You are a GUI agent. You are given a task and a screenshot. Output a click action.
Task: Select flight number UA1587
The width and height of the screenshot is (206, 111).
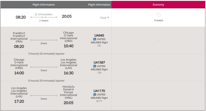99,62
